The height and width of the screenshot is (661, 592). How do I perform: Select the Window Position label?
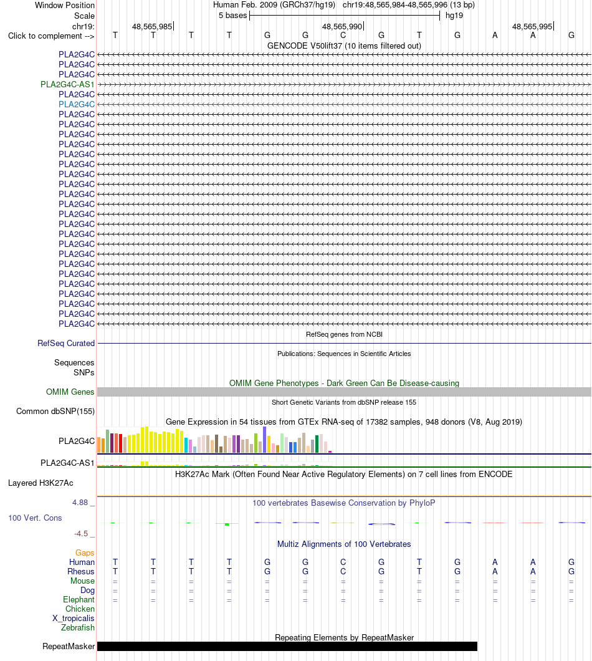tap(64, 5)
